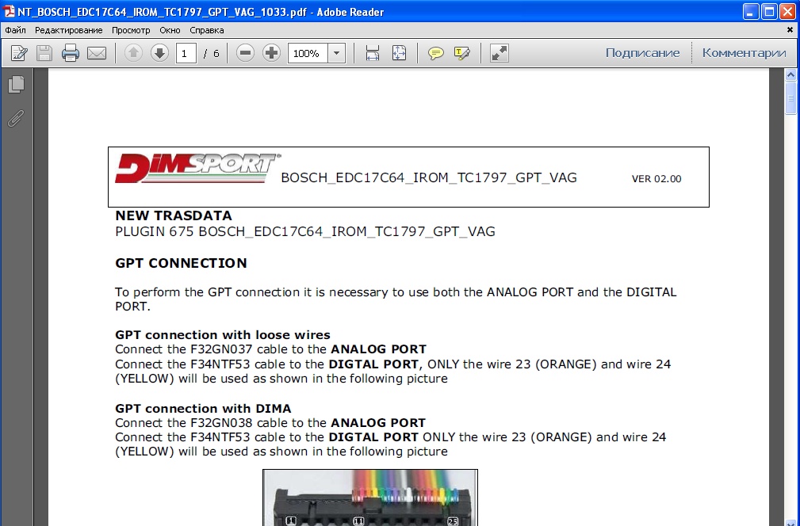Image resolution: width=800 pixels, height=526 pixels.
Task: Click the 'GPT CONNECTION' heading
Action: pos(181,263)
